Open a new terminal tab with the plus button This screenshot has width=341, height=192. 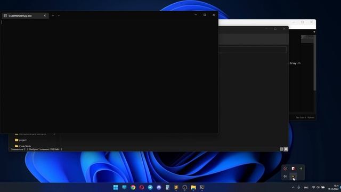pos(53,15)
